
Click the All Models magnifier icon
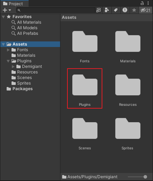[x=14, y=28]
